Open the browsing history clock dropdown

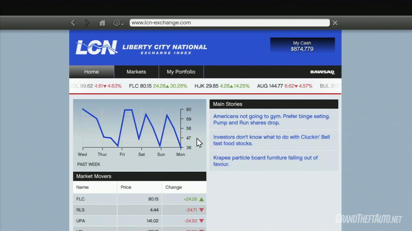click(118, 23)
